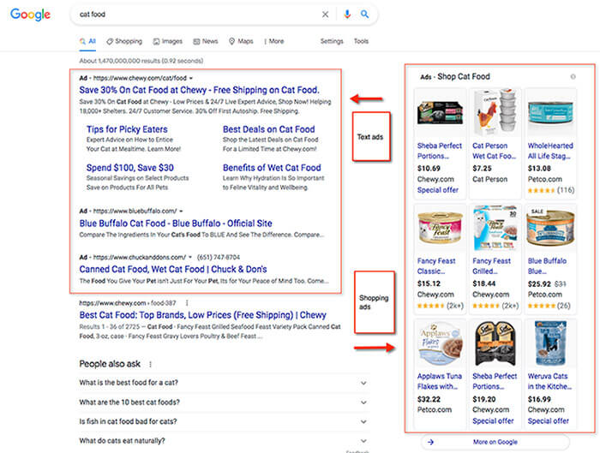Click the phone number (651) 747-8704
Viewport: 600px width, 453px height.
[218, 257]
